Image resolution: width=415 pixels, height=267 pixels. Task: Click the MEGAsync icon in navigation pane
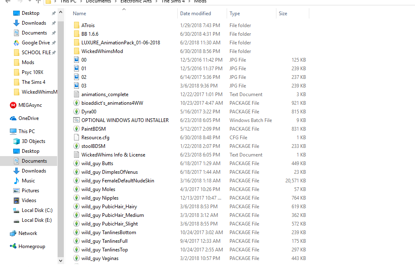(x=13, y=105)
